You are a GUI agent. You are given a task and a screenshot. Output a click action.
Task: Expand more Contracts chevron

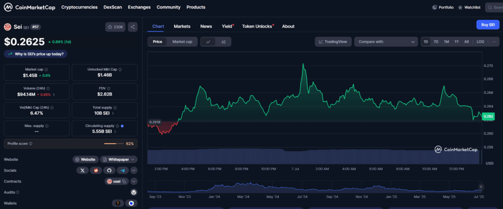tap(134, 182)
